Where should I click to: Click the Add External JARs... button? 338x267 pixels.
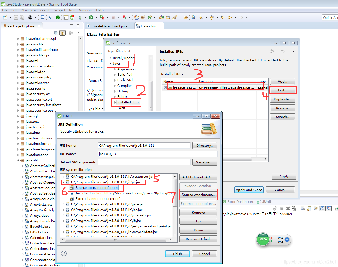[x=198, y=177]
